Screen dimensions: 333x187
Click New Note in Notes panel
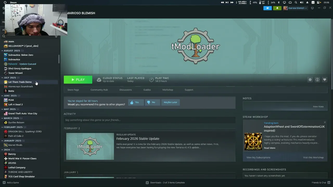pos(318,106)
